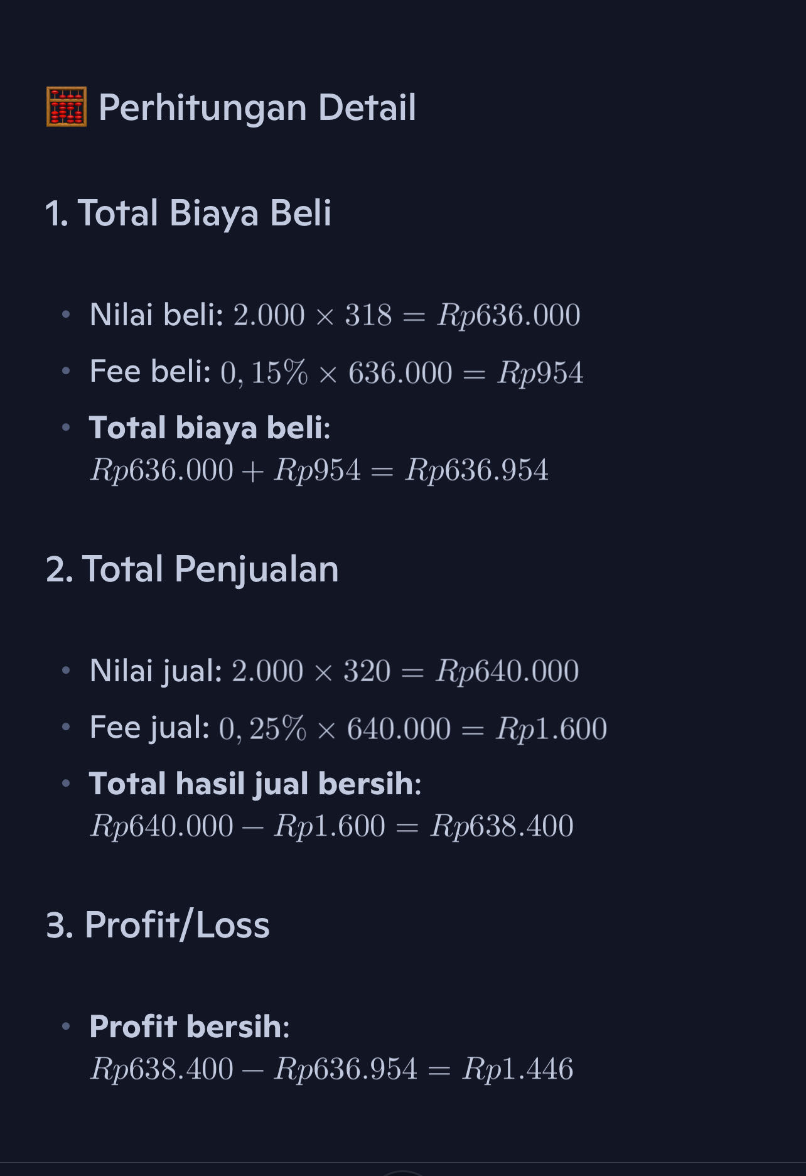Select the '3. Profit/Loss' heading

click(158, 925)
